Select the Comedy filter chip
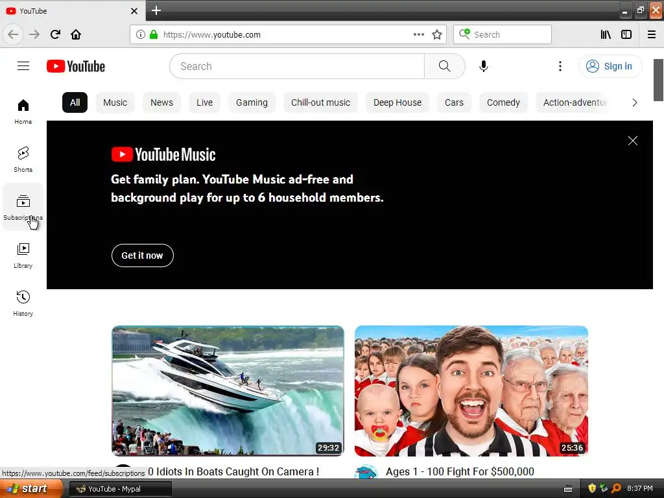 [503, 102]
